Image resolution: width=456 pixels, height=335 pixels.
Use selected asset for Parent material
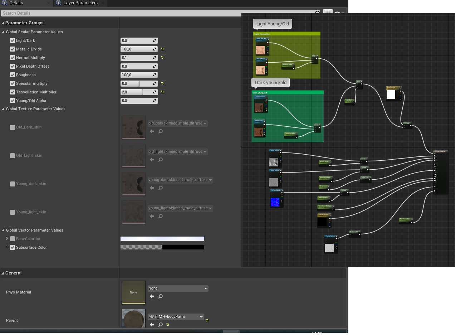point(152,325)
